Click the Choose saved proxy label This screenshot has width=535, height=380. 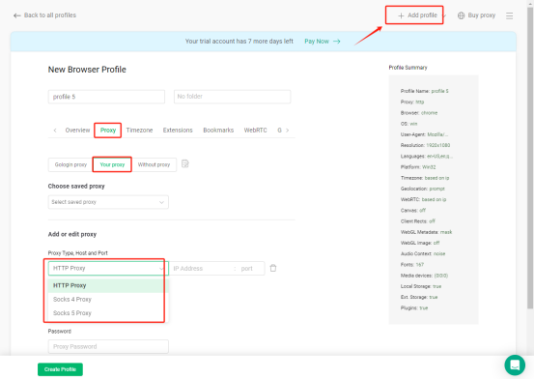pyautogui.click(x=76, y=187)
